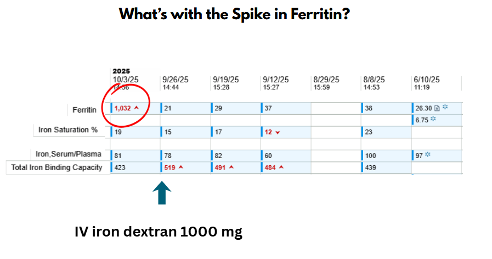Click the snowflake icon beside 6.75 value
Image resolution: width=492 pixels, height=259 pixels.
(x=433, y=119)
